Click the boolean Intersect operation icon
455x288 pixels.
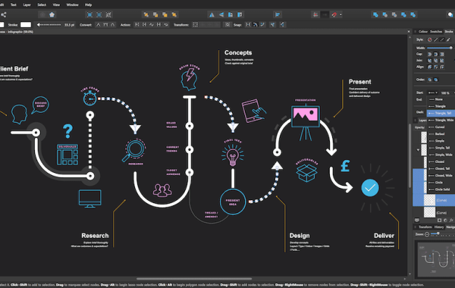pos(394,14)
